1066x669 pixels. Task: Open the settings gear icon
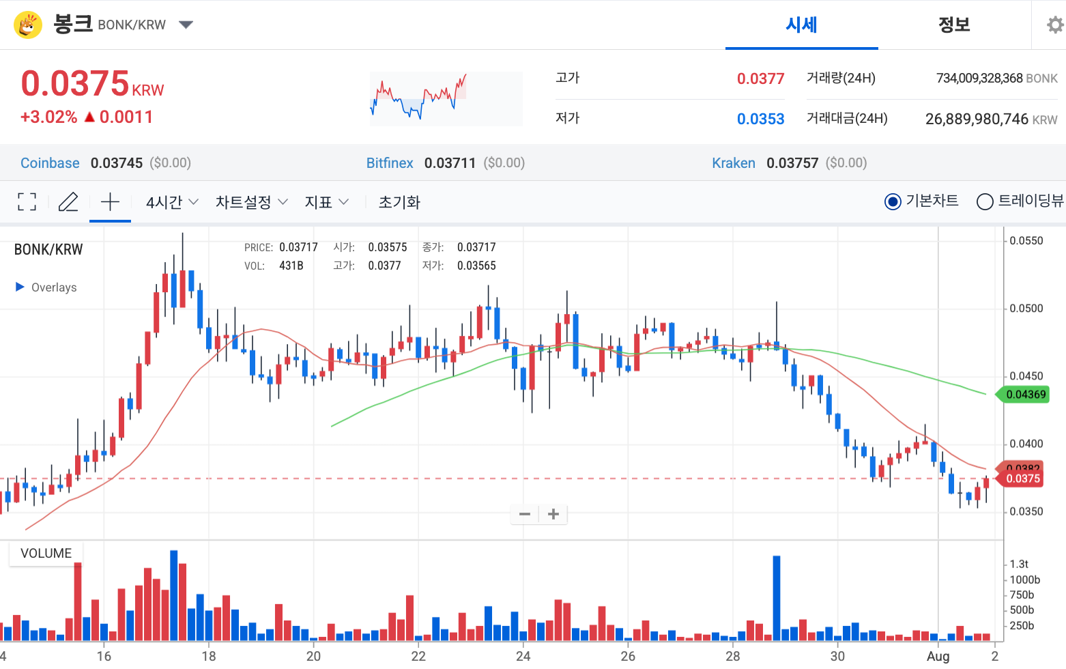tap(1055, 25)
